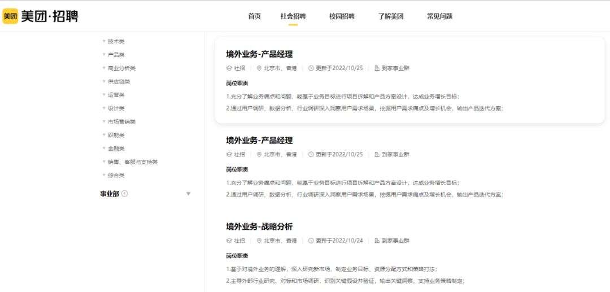Click the info icon beside 事业部

(x=125, y=194)
